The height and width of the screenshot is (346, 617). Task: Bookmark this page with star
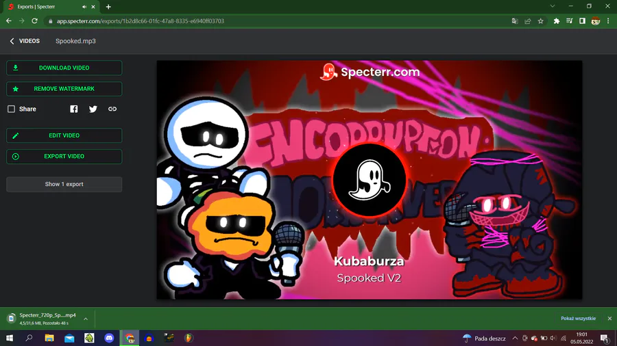(541, 21)
